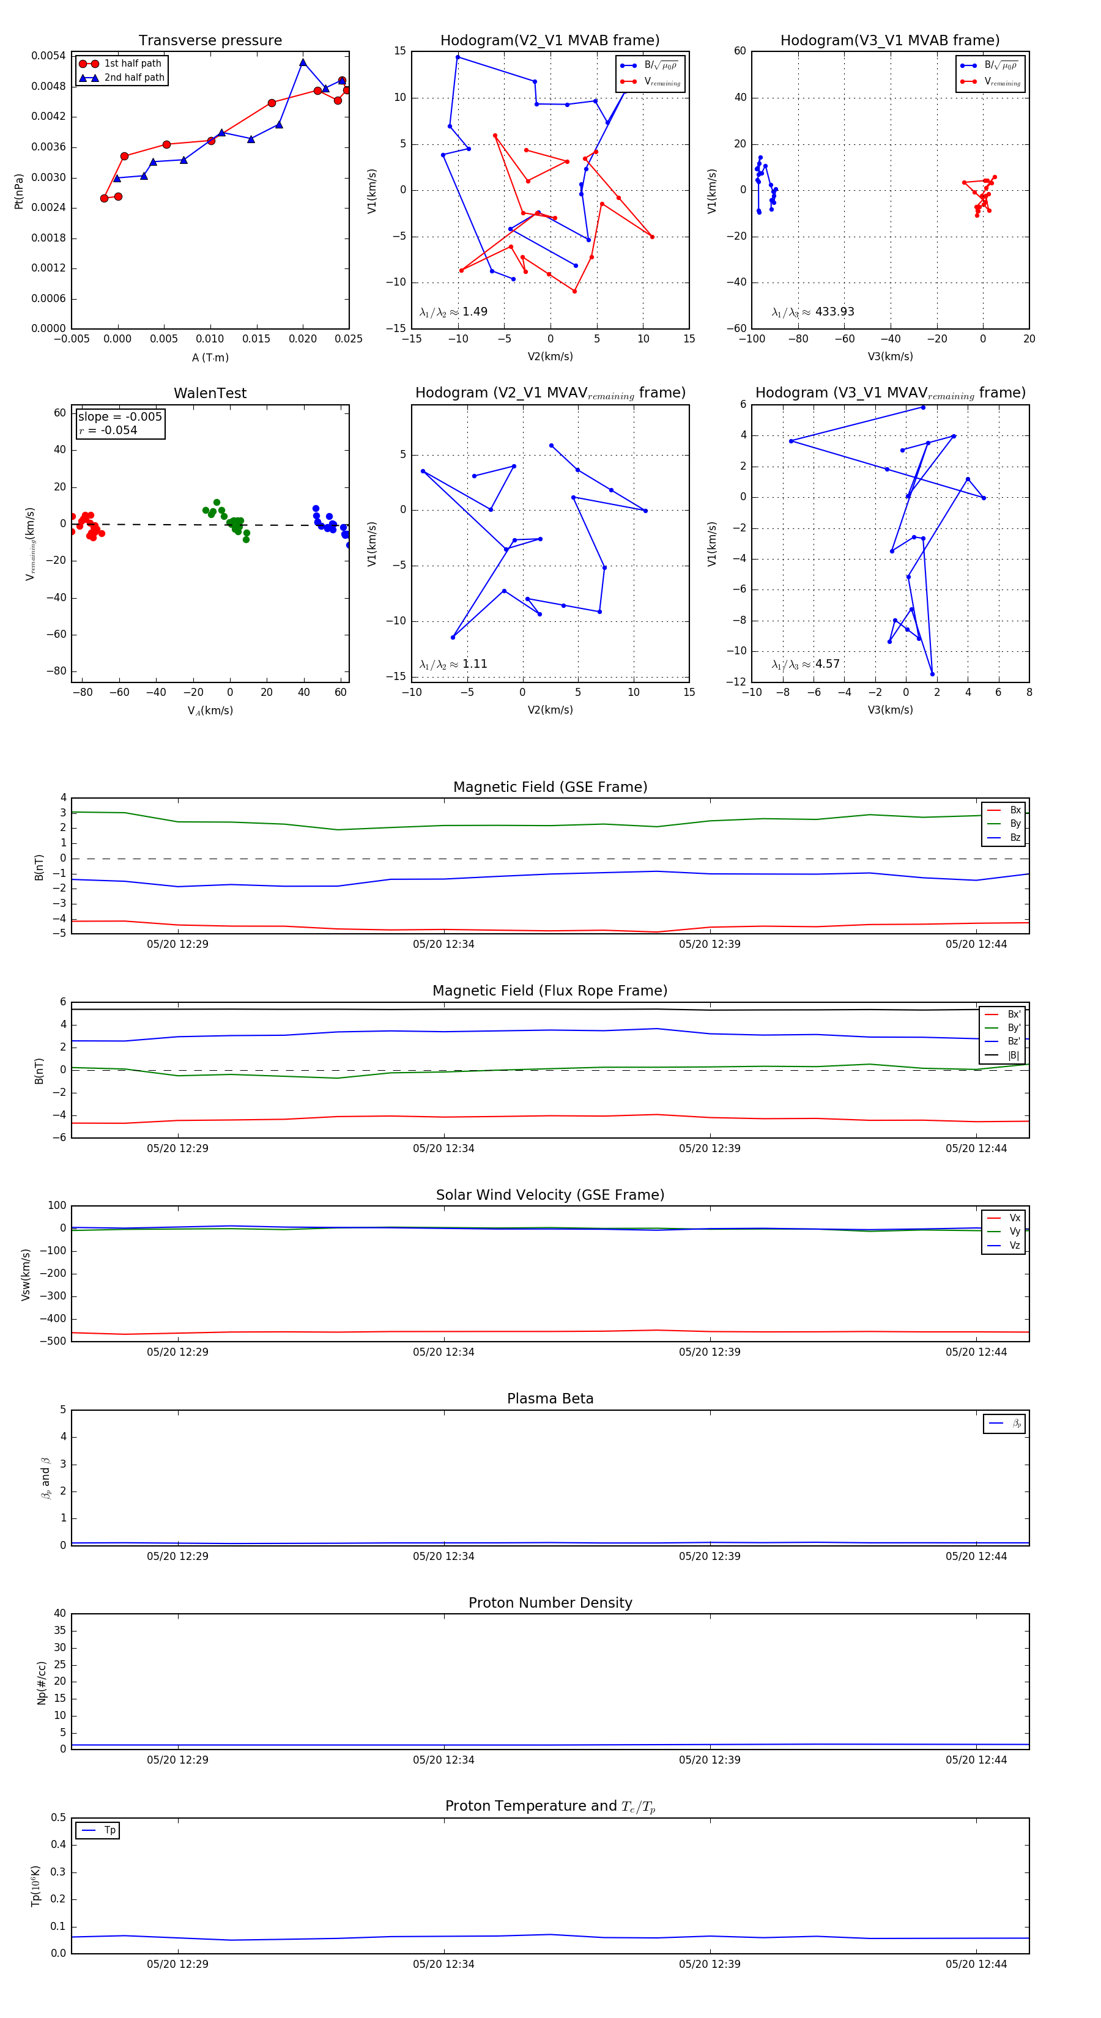Click the 'Proton Temperature and Te/Tp' title
The height and width of the screenshot is (2018, 1101).
550,1806
